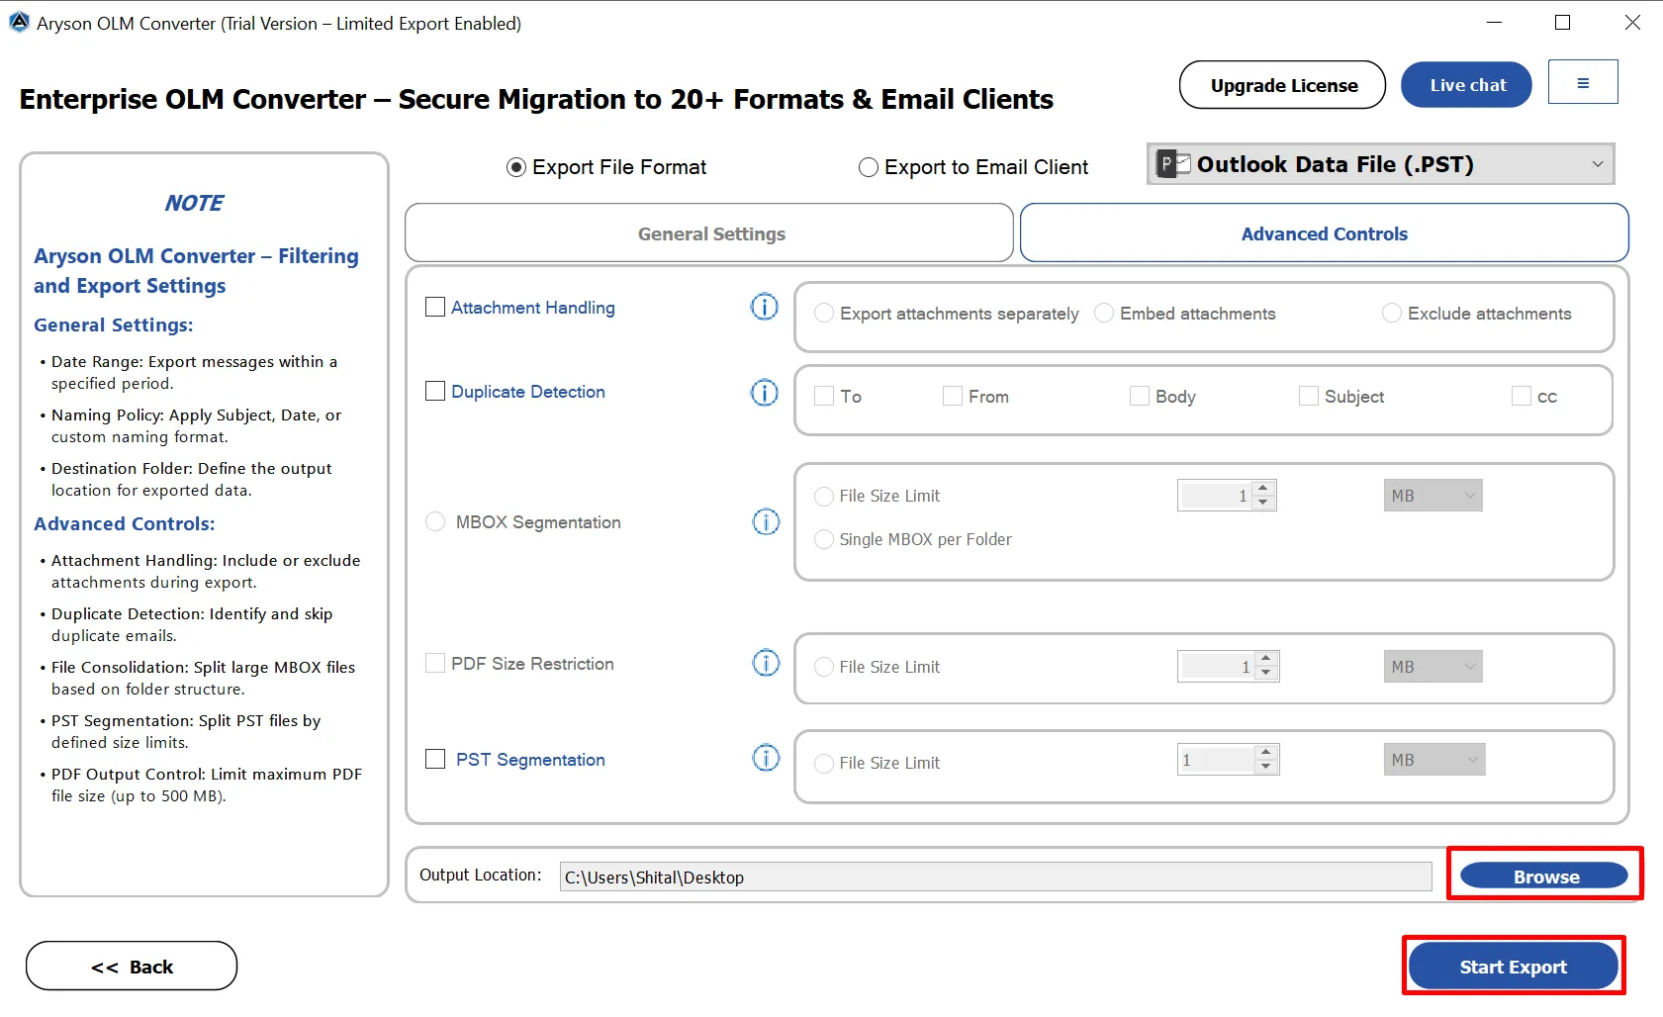The width and height of the screenshot is (1663, 1017).
Task: Open the info icon for MBOX Segmentation
Action: tap(766, 521)
